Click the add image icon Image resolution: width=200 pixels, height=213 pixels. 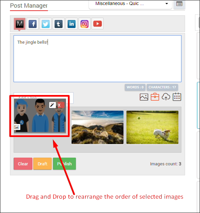click(144, 97)
